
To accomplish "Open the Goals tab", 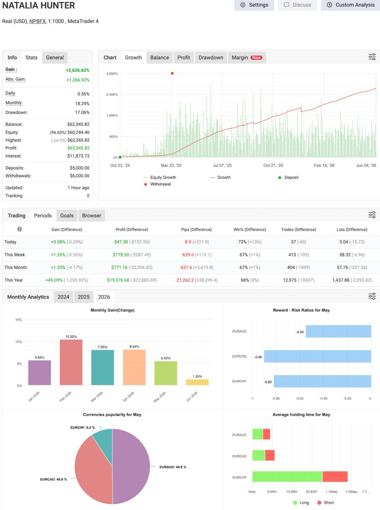I will click(67, 216).
